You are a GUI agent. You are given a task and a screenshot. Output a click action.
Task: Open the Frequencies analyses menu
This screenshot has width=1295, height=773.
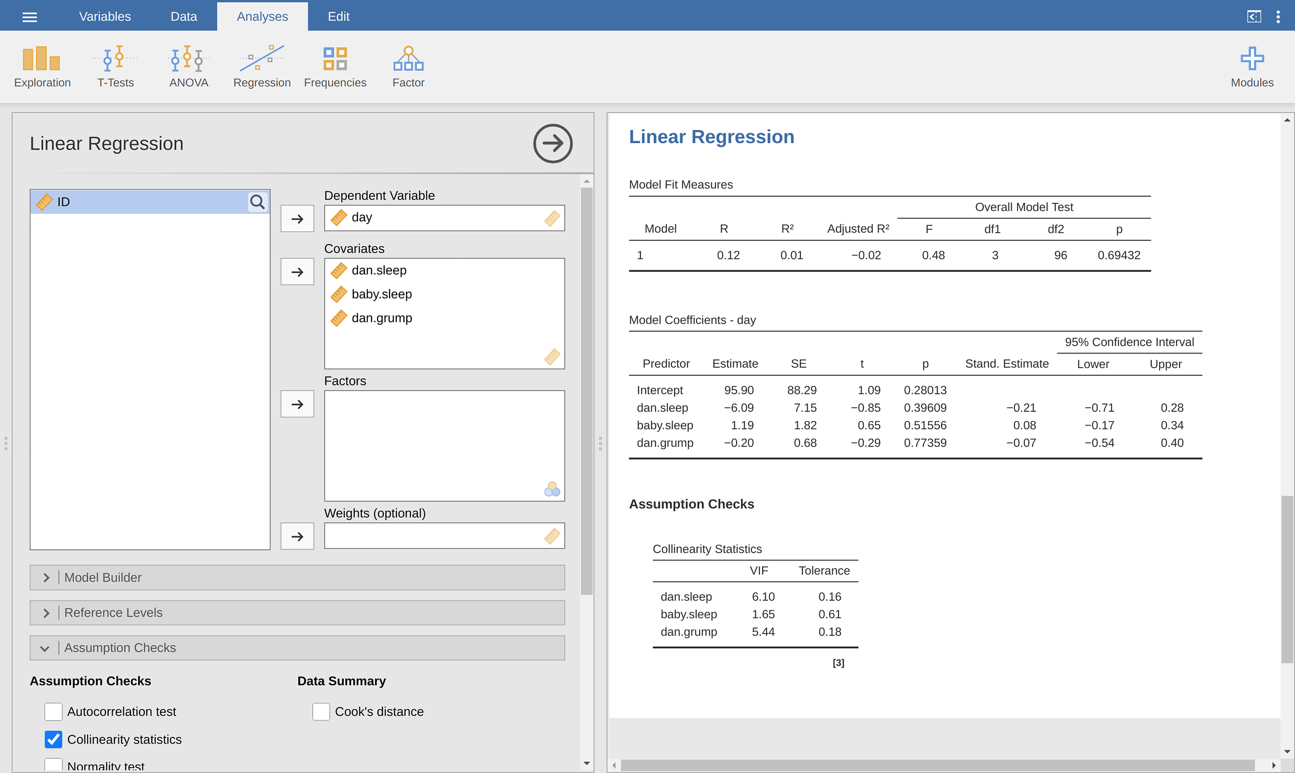(x=335, y=67)
